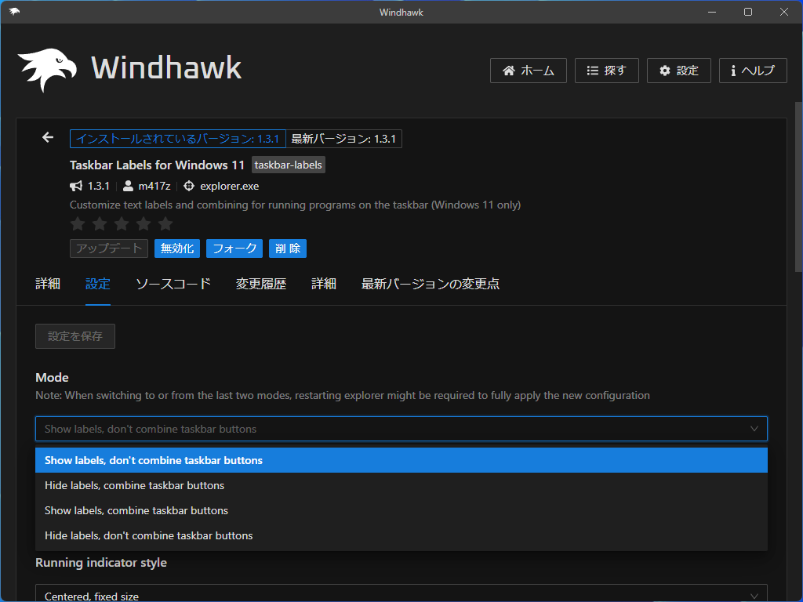803x602 pixels.
Task: Click the explorer.exe process name text
Action: pyautogui.click(x=230, y=187)
